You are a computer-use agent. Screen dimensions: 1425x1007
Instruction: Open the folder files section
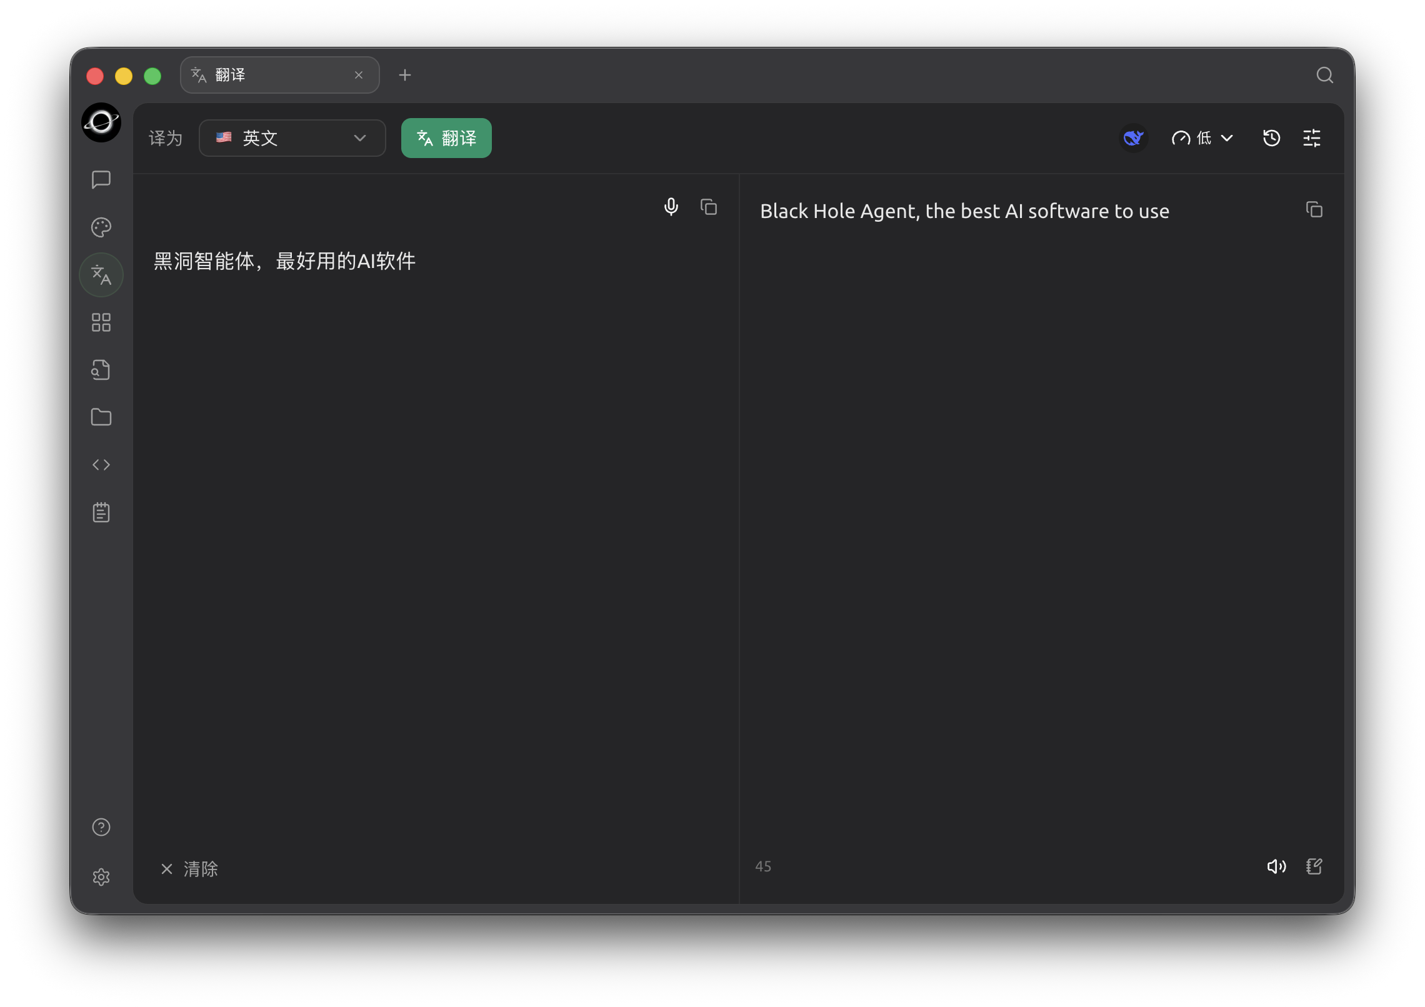pyautogui.click(x=101, y=417)
